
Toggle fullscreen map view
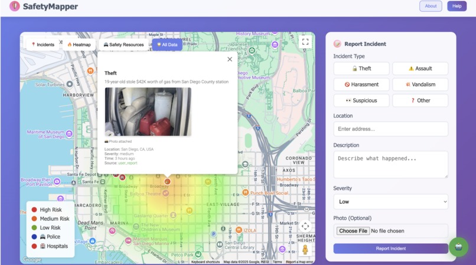pyautogui.click(x=305, y=41)
